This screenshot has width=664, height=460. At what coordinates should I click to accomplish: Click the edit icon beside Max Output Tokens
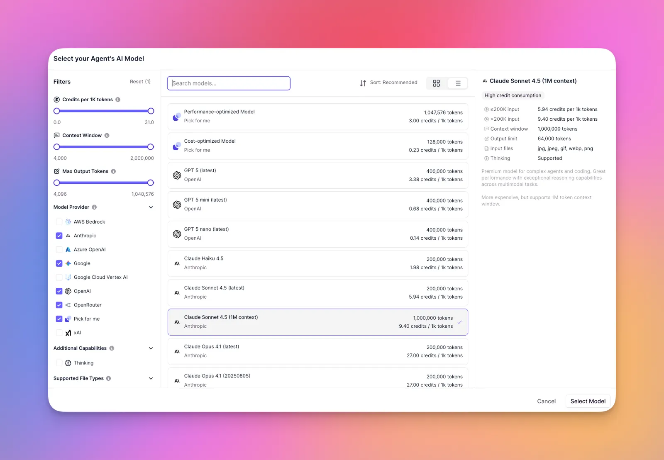[56, 171]
